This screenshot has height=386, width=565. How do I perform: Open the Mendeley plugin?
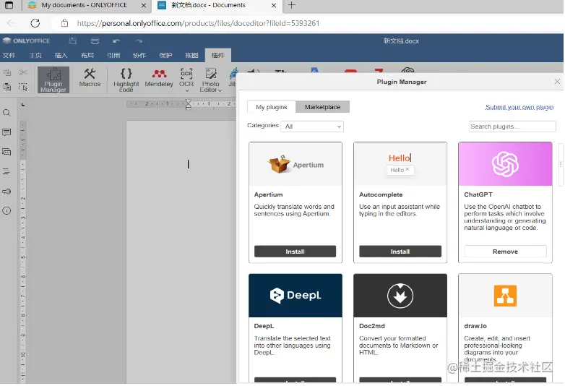[159, 78]
